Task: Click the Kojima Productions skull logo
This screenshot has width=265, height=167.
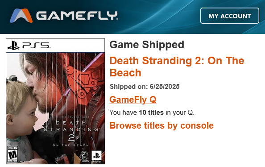Action: [x=84, y=156]
